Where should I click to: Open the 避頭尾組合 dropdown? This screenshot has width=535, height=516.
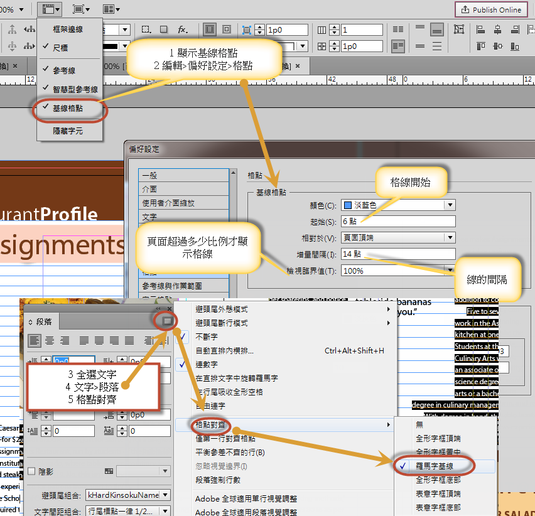coord(128,495)
